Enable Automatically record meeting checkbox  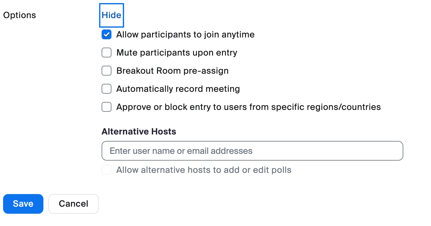point(107,89)
